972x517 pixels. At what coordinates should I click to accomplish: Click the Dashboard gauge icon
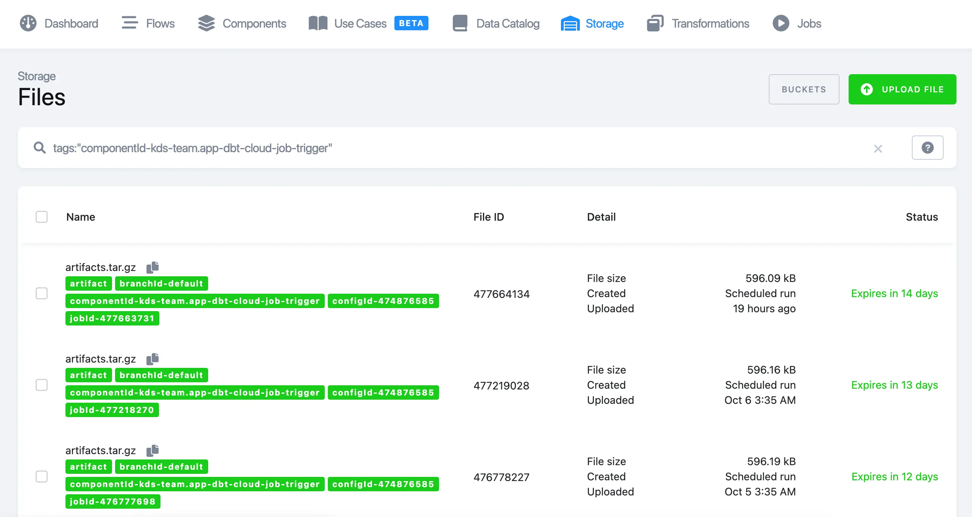pos(28,23)
